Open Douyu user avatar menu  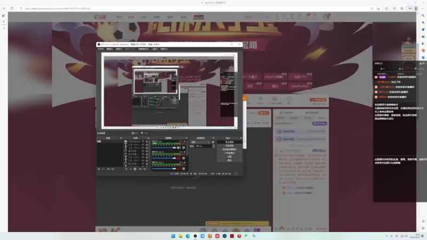326,17
